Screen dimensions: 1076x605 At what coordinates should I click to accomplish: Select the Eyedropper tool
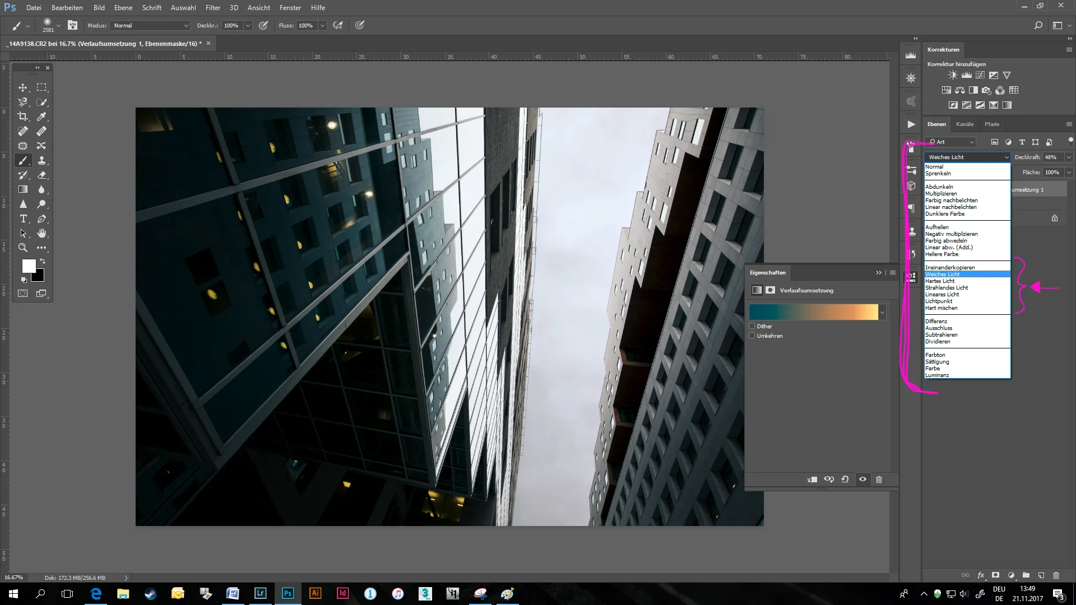(41, 117)
